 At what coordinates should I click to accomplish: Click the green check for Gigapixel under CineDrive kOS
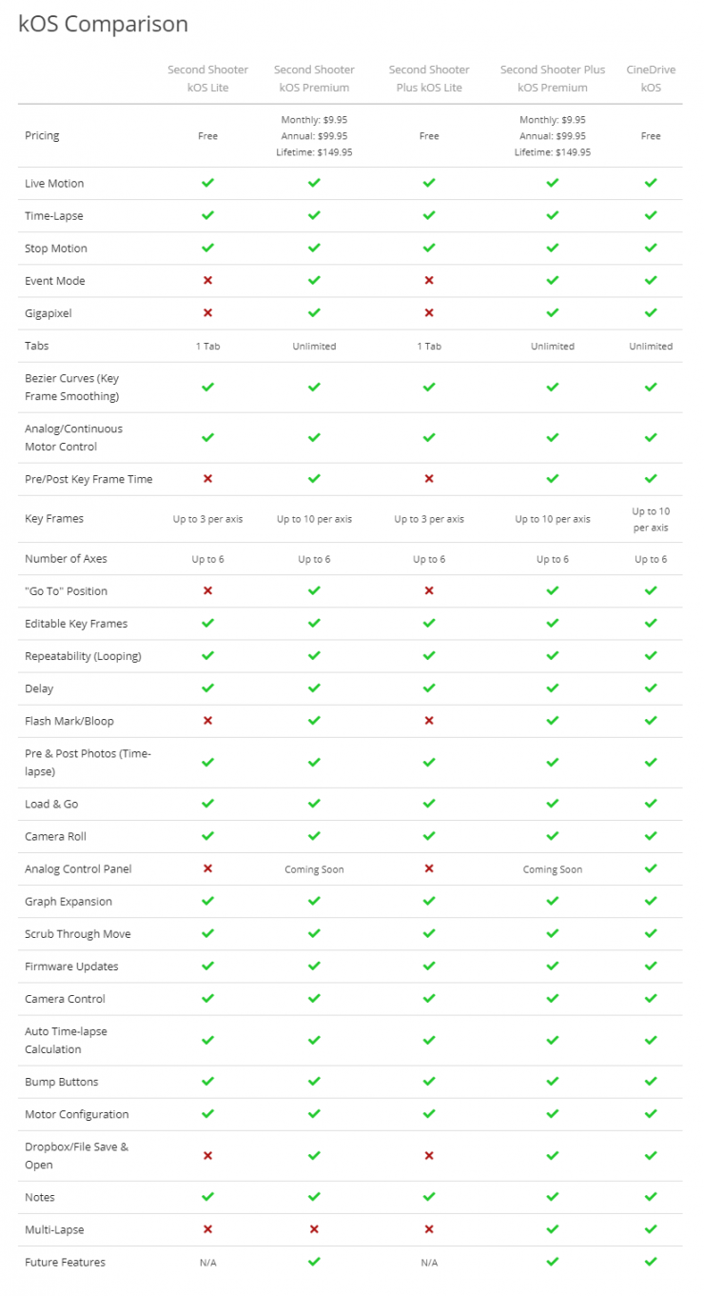click(651, 313)
